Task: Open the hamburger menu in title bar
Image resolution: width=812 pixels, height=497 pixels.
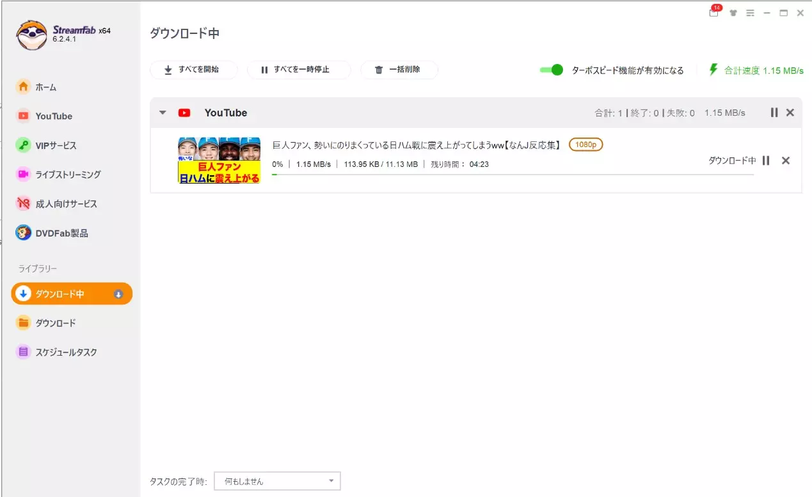Action: coord(750,13)
